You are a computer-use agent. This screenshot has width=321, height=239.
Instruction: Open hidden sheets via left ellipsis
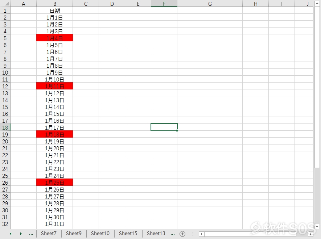(31, 234)
